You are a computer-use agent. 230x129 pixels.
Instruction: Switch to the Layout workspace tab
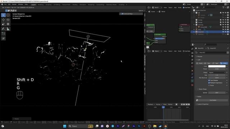click(33, 5)
